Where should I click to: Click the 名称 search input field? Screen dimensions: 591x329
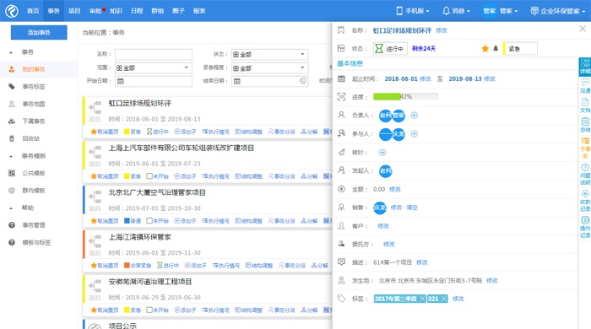point(154,55)
